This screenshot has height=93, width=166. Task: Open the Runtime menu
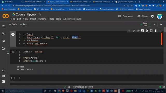(42, 19)
